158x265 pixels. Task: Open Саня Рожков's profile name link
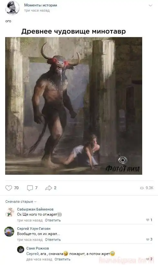[x=37, y=248]
